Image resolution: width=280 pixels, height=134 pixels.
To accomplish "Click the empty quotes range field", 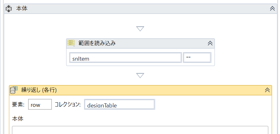I will pos(197,58).
